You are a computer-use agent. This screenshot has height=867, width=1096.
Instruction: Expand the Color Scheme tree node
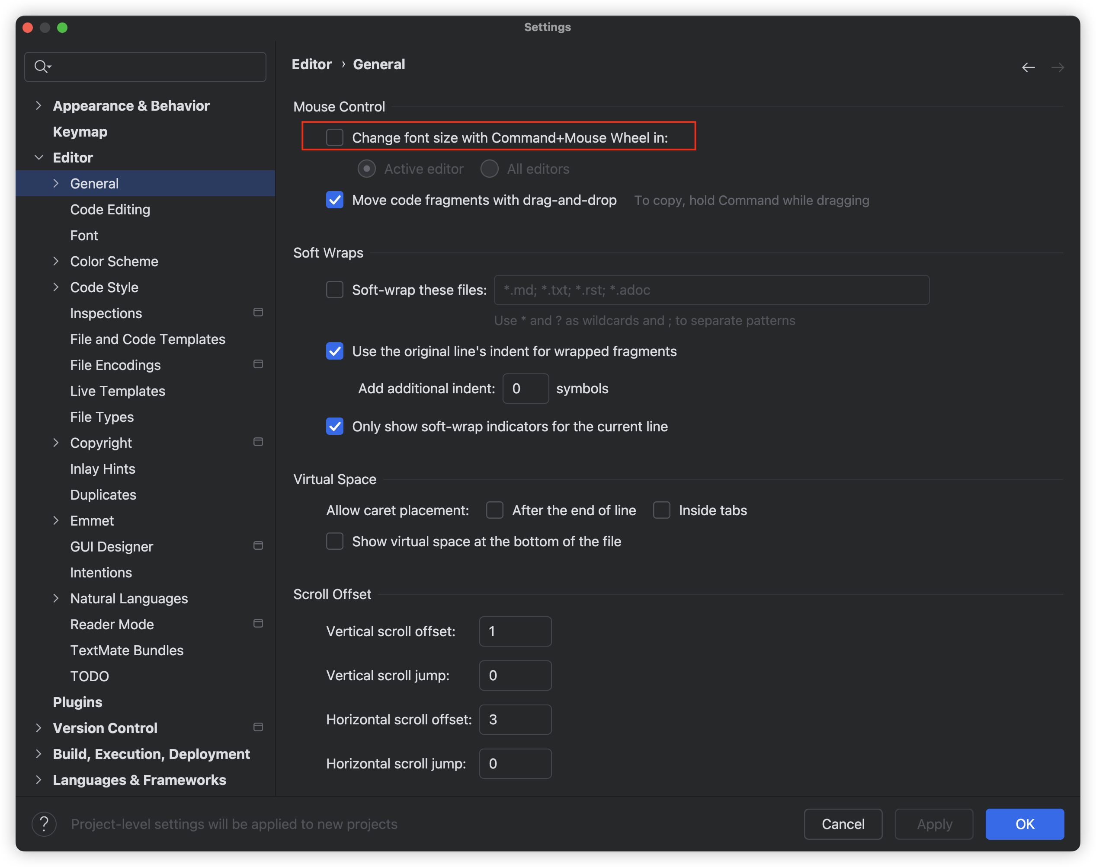click(x=56, y=261)
